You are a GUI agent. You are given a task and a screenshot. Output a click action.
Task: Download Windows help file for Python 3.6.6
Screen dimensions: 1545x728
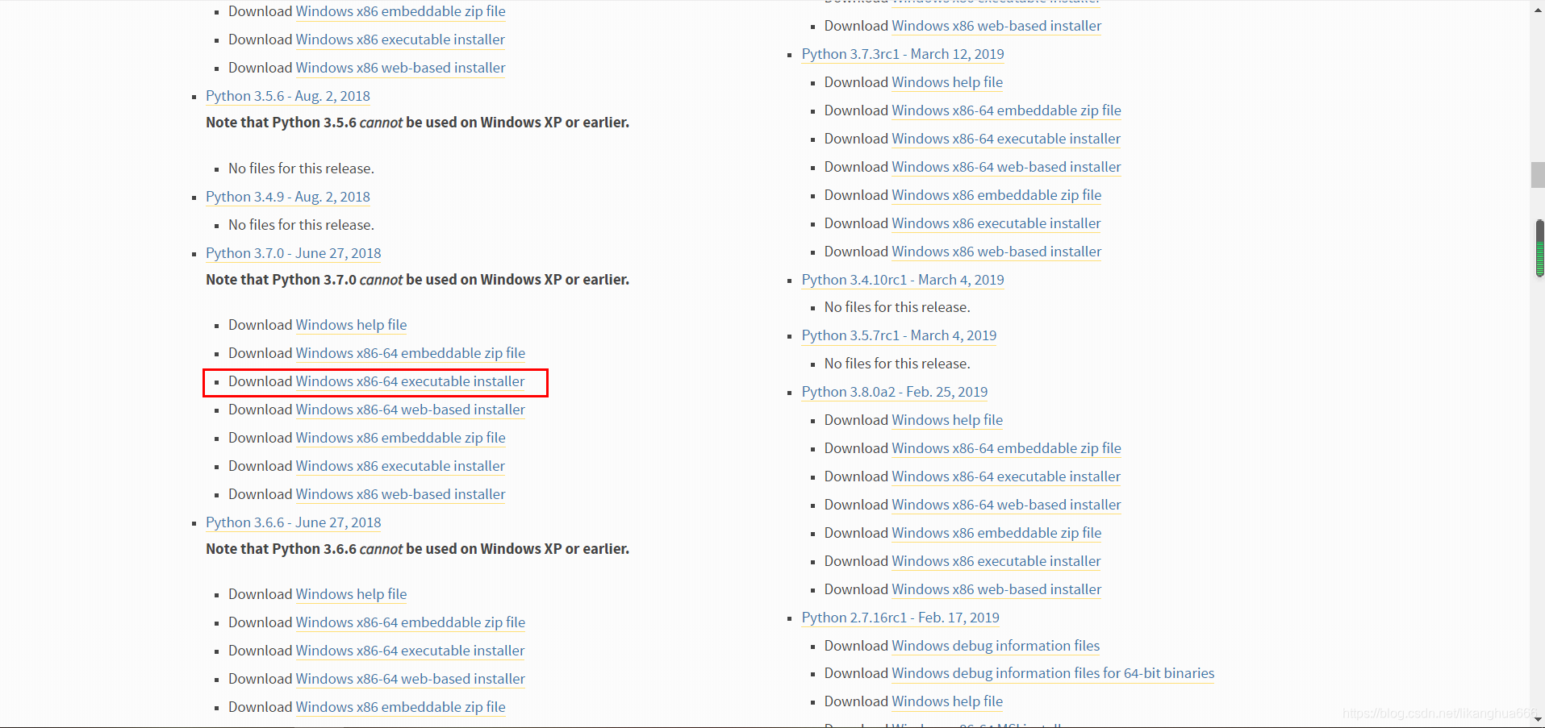pyautogui.click(x=351, y=594)
